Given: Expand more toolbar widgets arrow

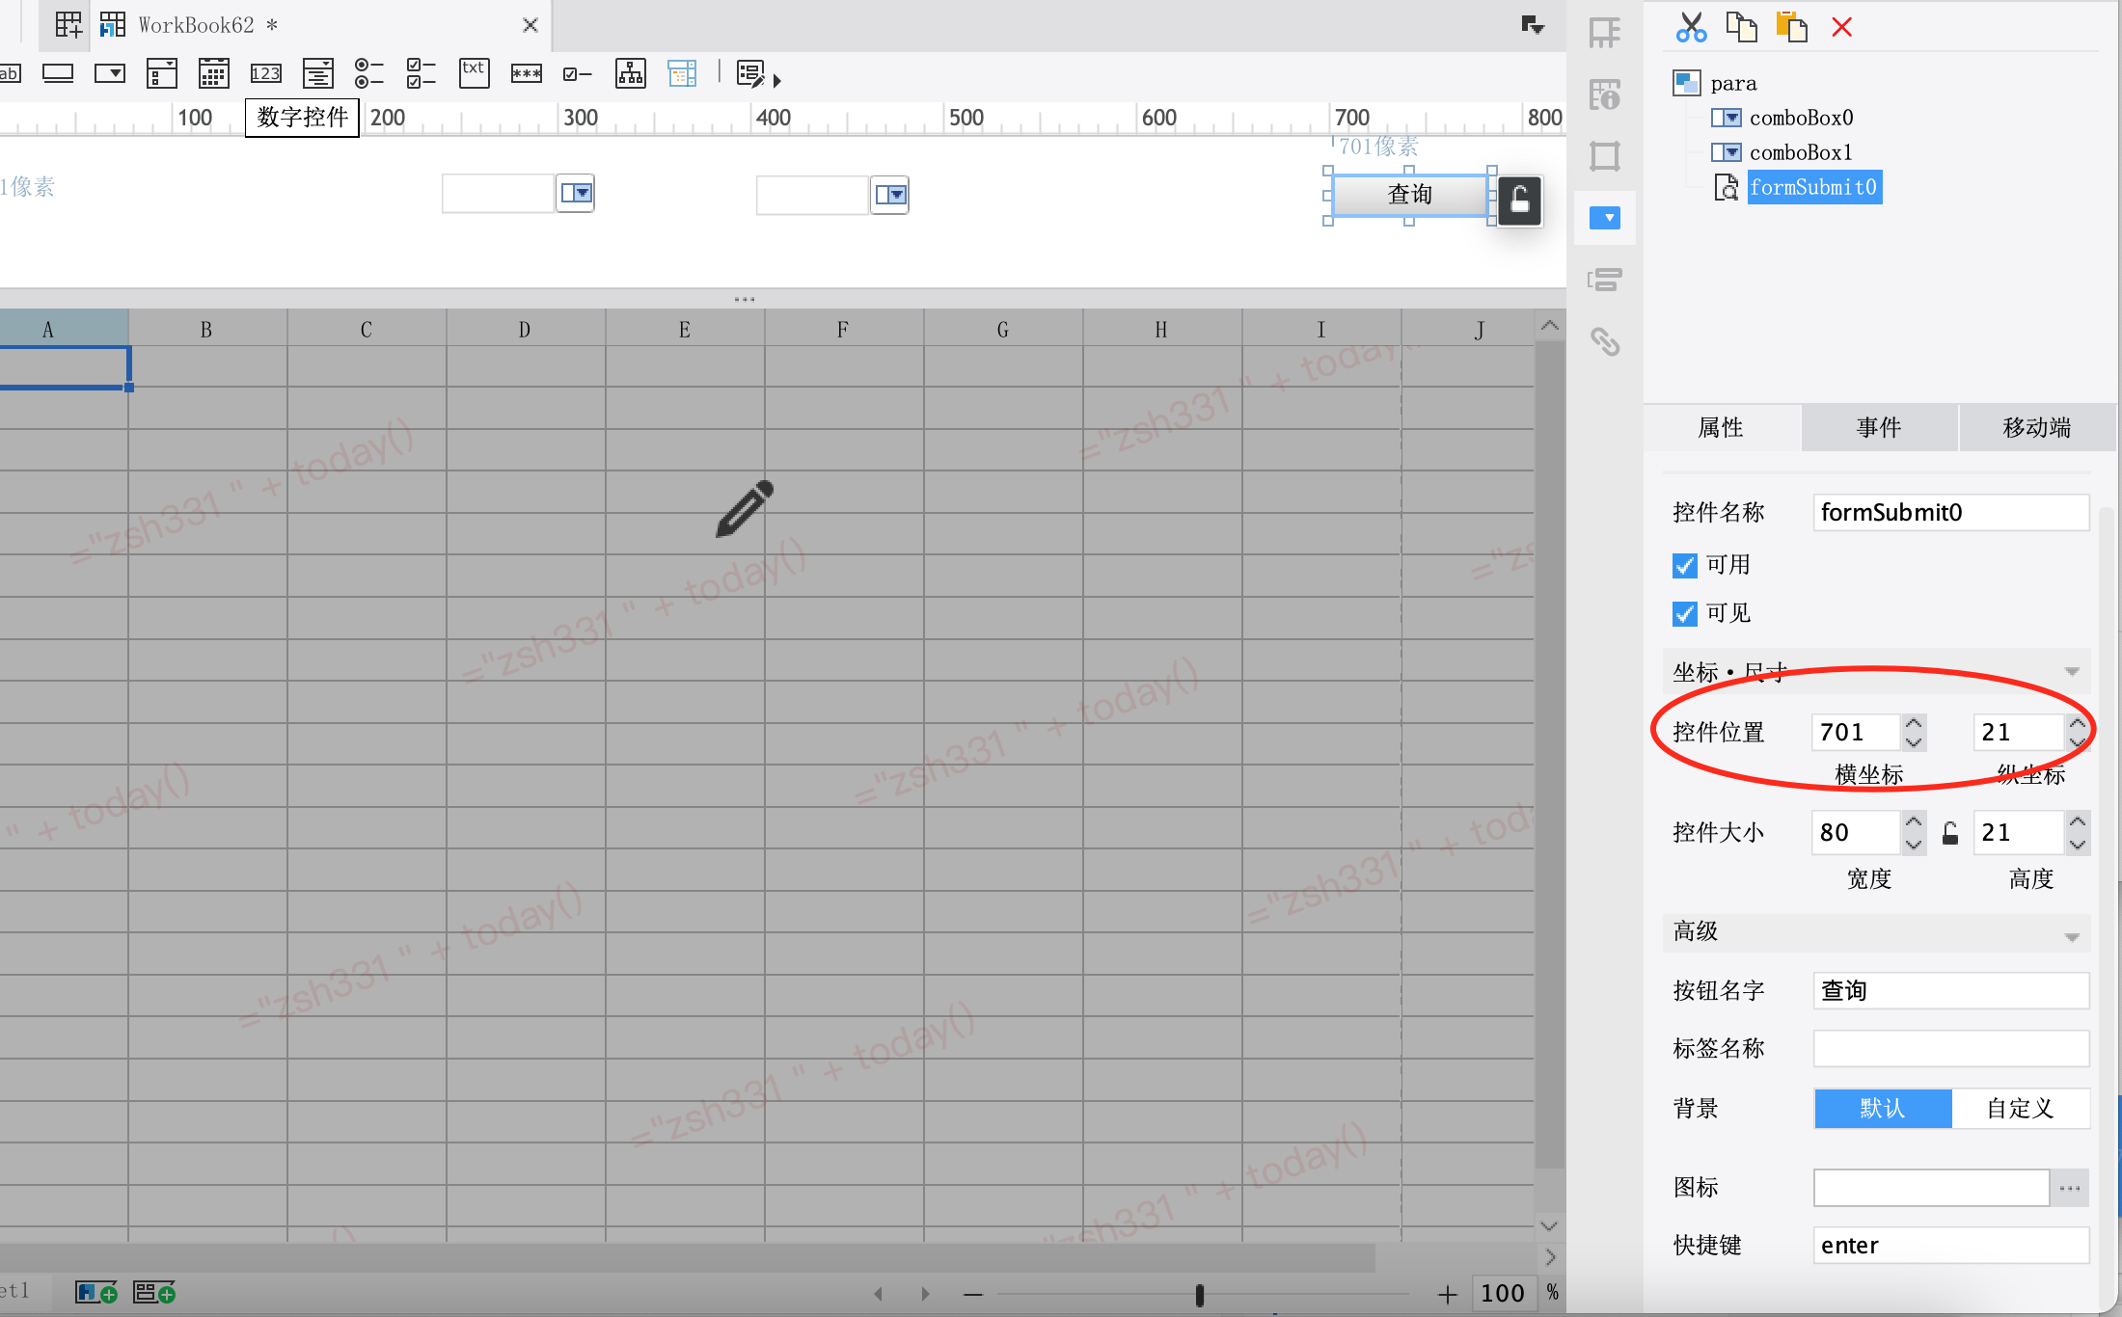Looking at the screenshot, I should point(777,81).
